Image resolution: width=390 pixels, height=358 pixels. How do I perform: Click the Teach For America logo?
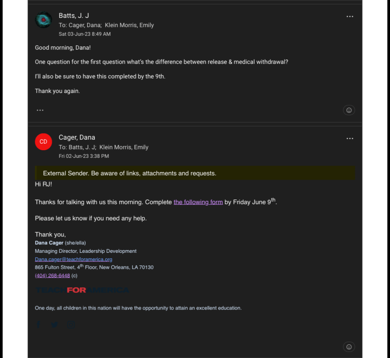pyautogui.click(x=82, y=290)
